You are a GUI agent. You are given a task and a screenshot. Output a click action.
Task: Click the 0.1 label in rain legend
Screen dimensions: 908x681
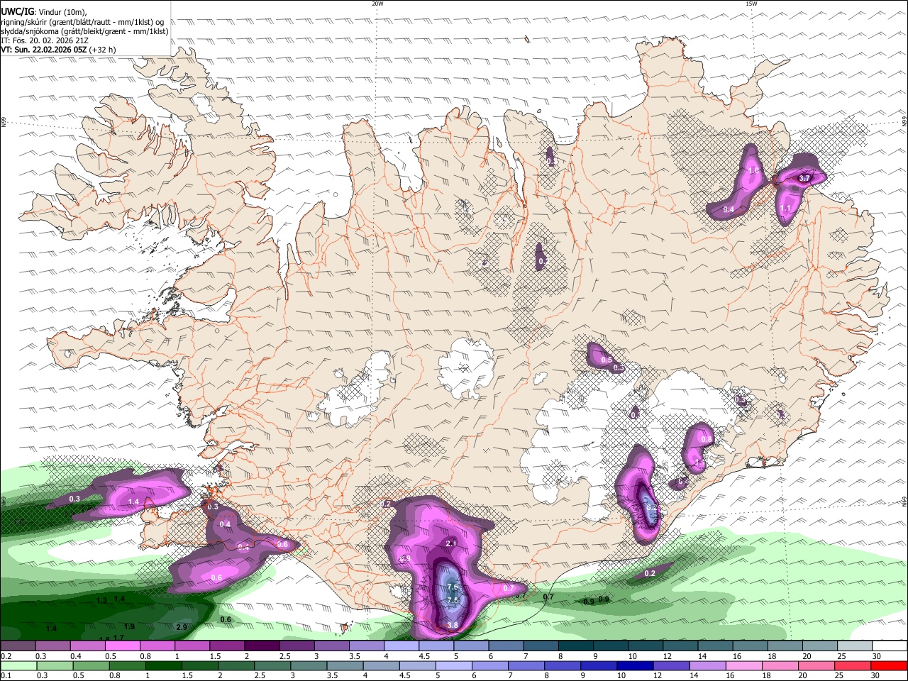tap(6, 675)
